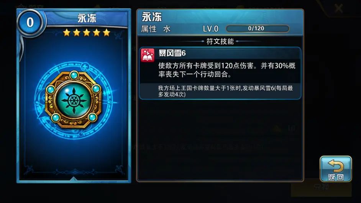
Task: Click the curved yellow return arrow icon
Action: (x=336, y=166)
